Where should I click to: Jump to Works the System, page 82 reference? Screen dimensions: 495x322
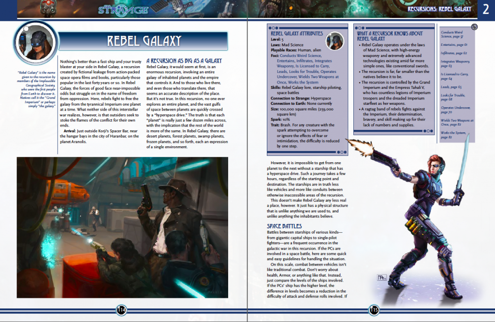click(x=453, y=135)
